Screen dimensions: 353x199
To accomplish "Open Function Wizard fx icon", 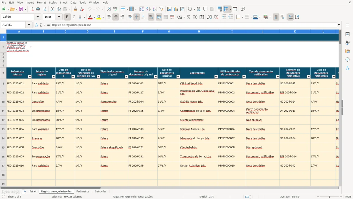I will coord(36,25).
